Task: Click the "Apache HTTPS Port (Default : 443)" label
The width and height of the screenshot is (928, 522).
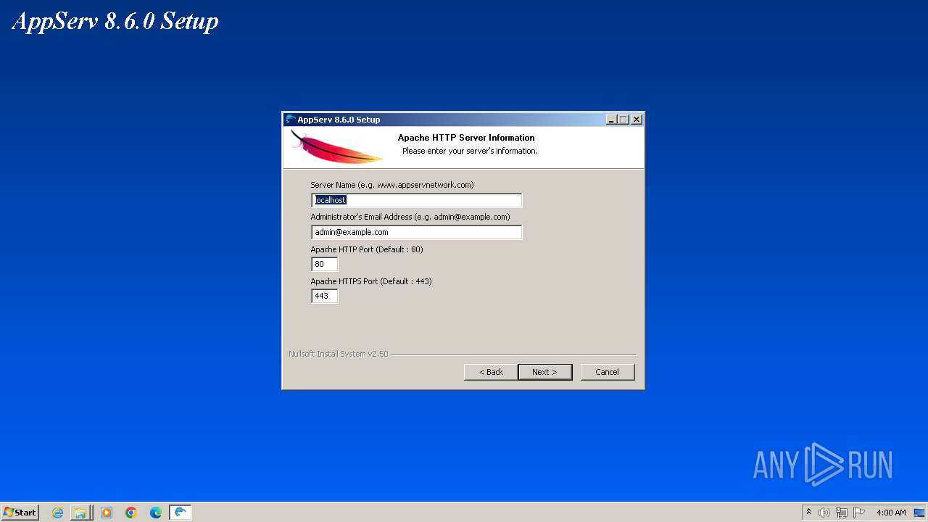Action: click(371, 281)
